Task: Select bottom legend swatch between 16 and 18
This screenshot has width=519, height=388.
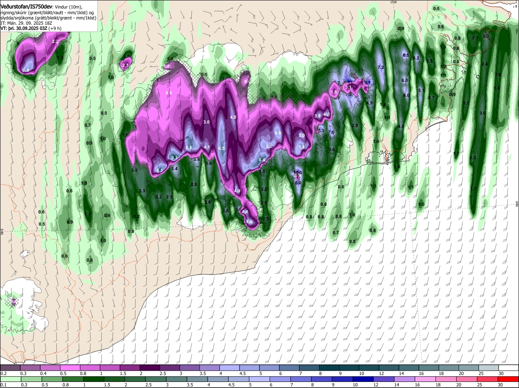Action: pyautogui.click(x=425, y=379)
